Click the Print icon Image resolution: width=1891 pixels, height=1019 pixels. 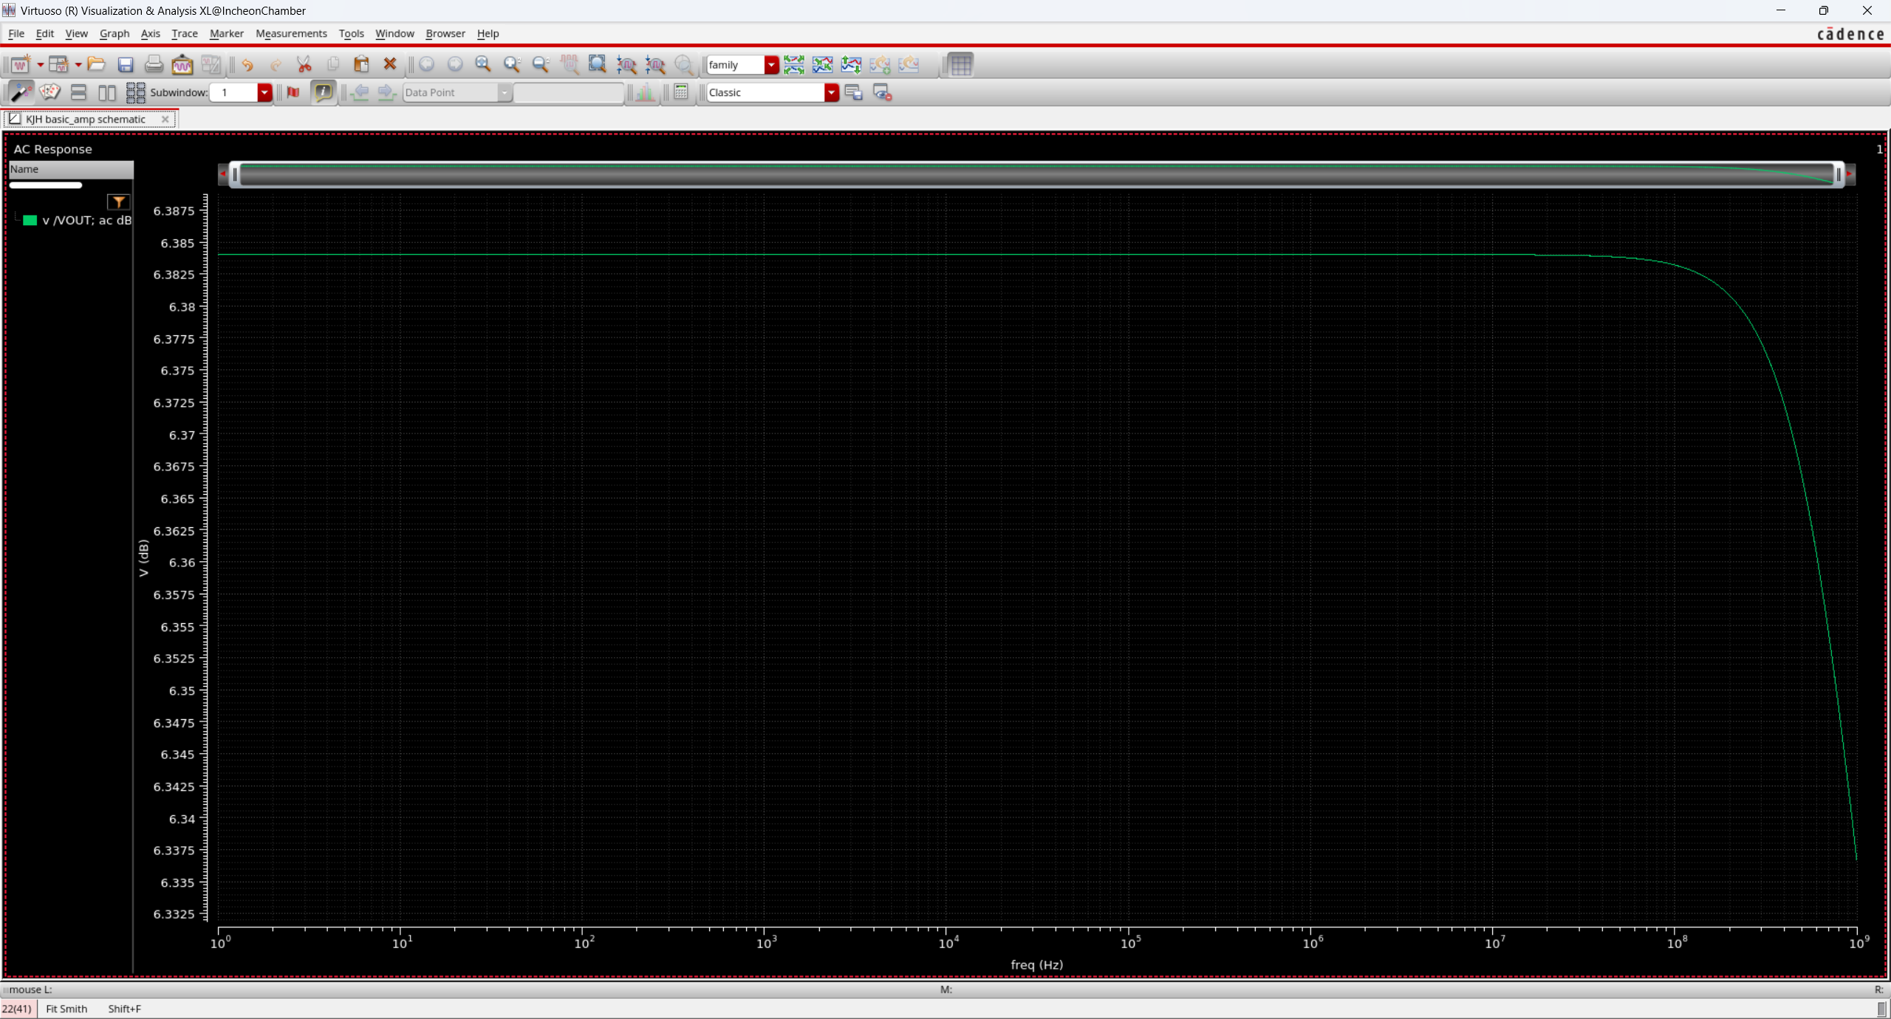point(154,65)
